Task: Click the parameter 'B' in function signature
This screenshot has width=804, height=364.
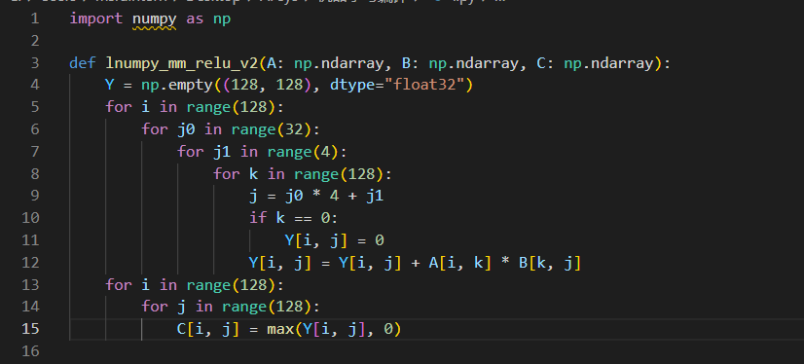Action: [406, 63]
